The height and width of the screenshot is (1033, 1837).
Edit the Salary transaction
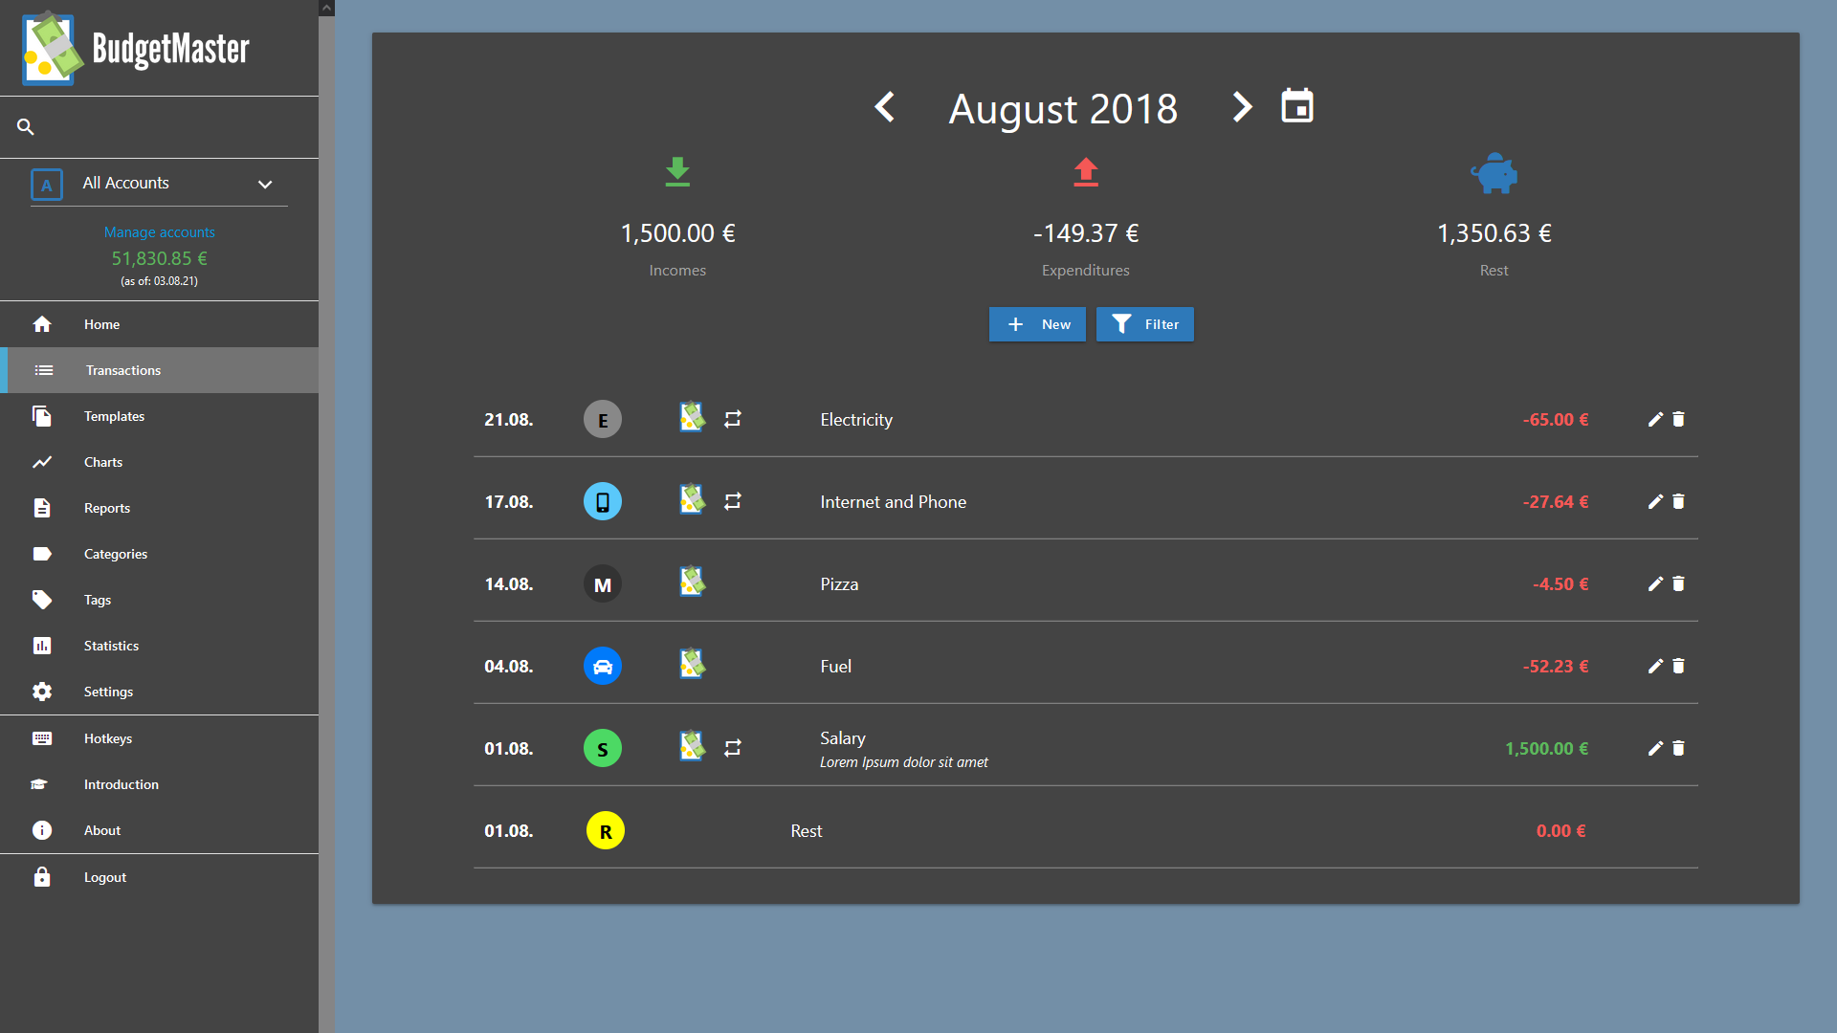1655,749
